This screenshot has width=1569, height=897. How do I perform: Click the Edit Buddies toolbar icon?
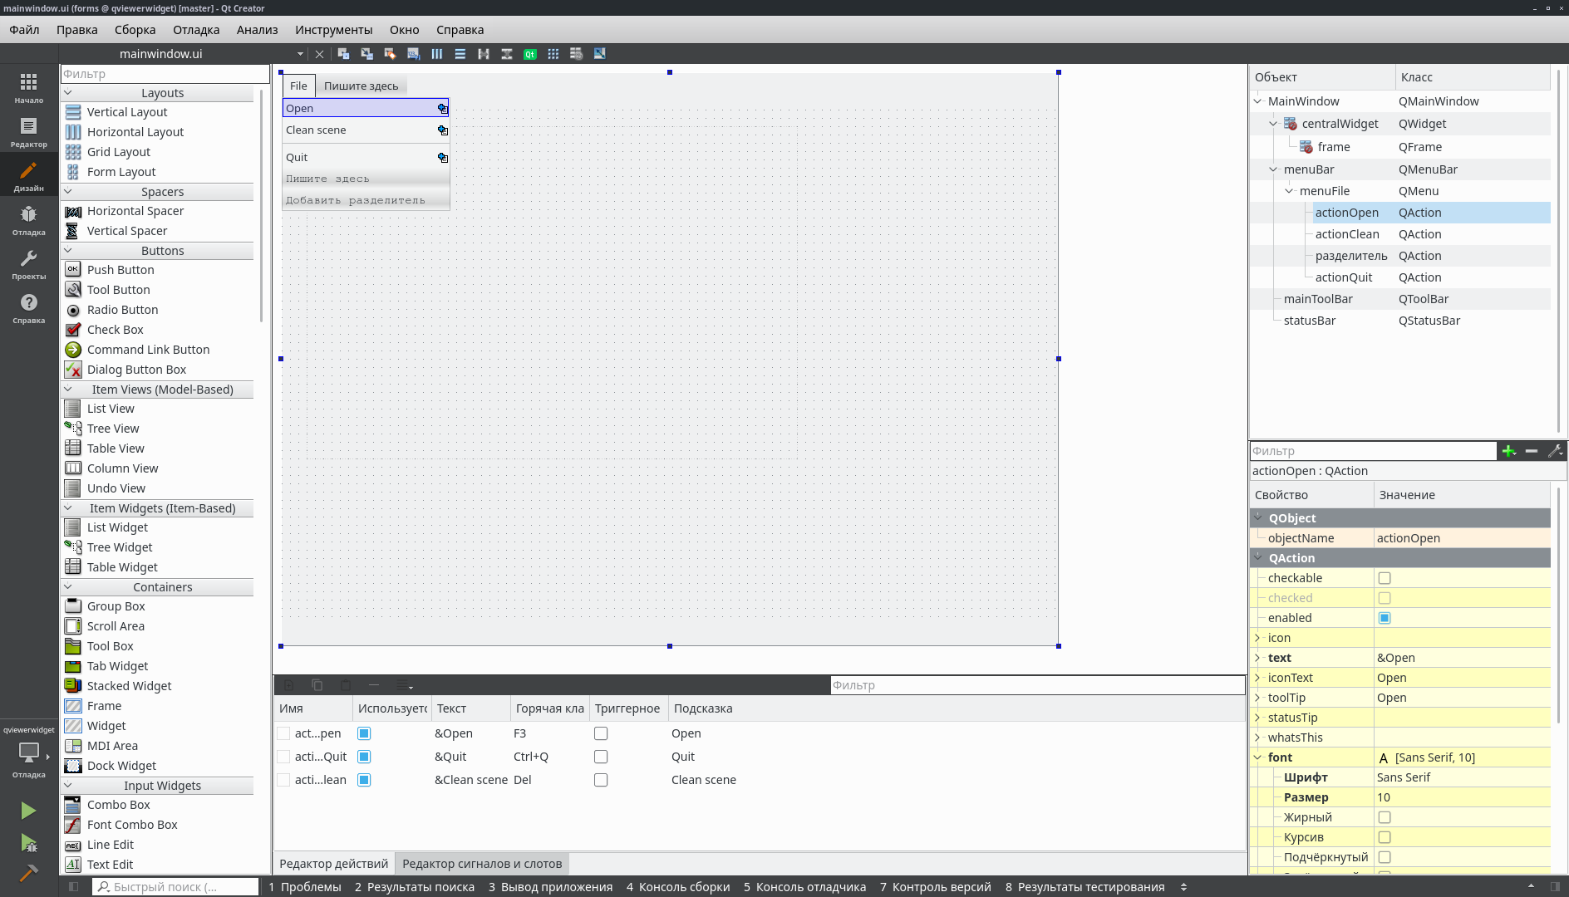[390, 53]
